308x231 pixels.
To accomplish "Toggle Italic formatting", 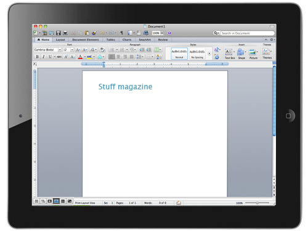I will click(x=43, y=57).
